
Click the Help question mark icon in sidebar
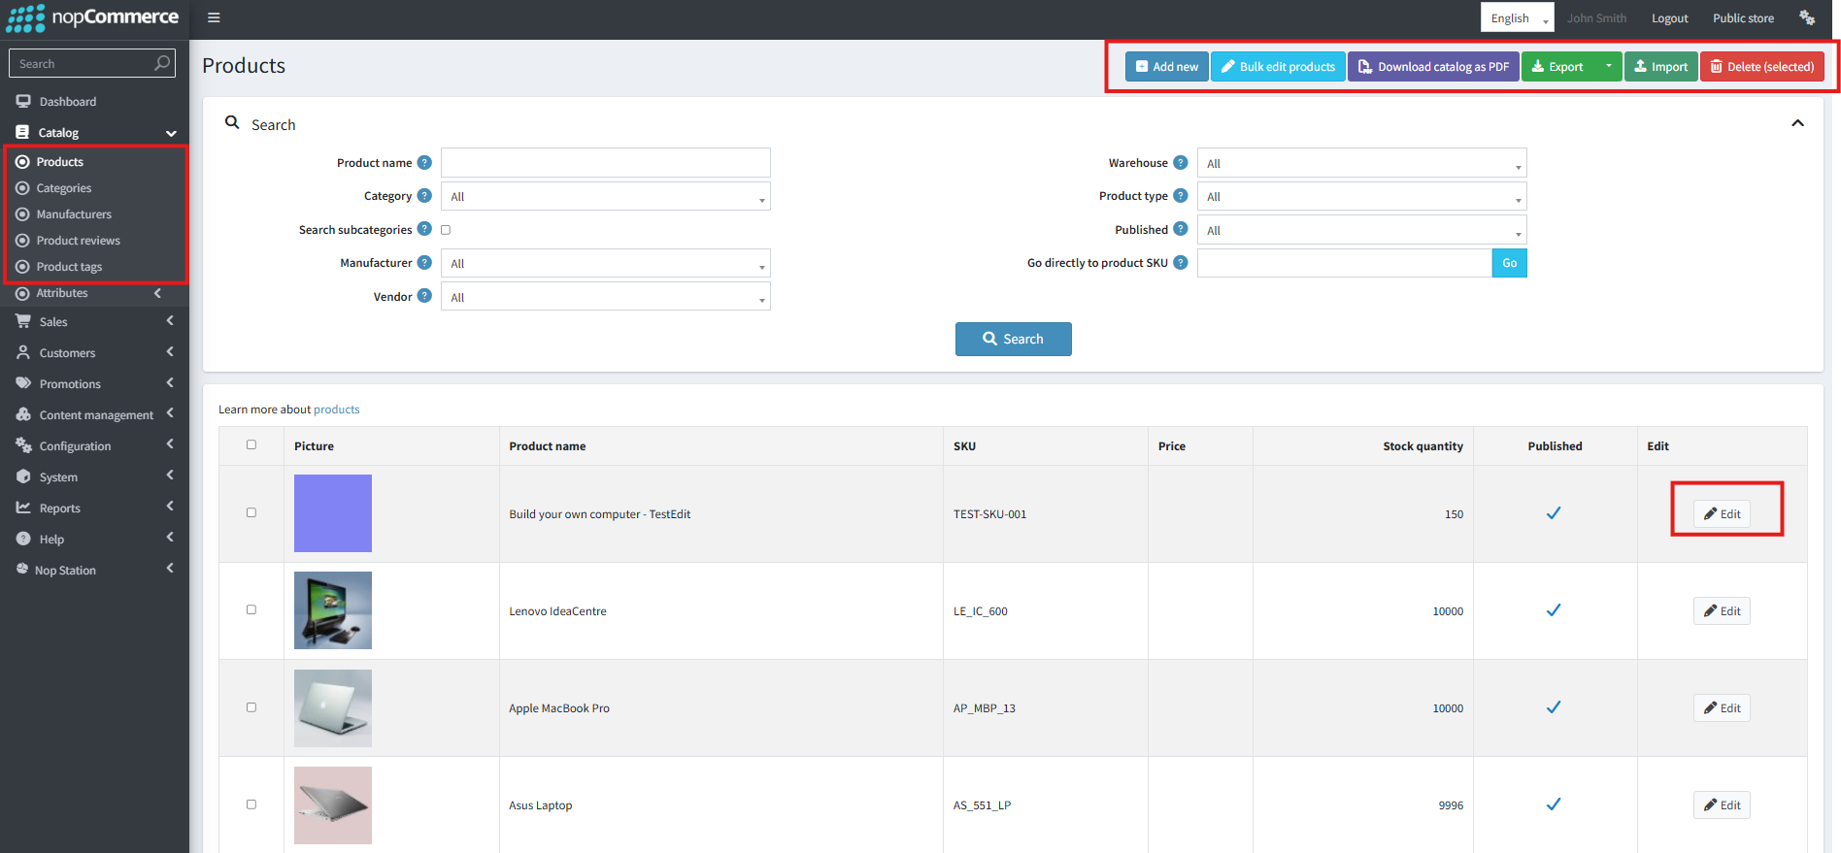point(23,539)
